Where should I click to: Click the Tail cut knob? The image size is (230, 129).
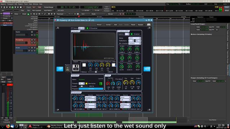pyautogui.click(x=96, y=65)
